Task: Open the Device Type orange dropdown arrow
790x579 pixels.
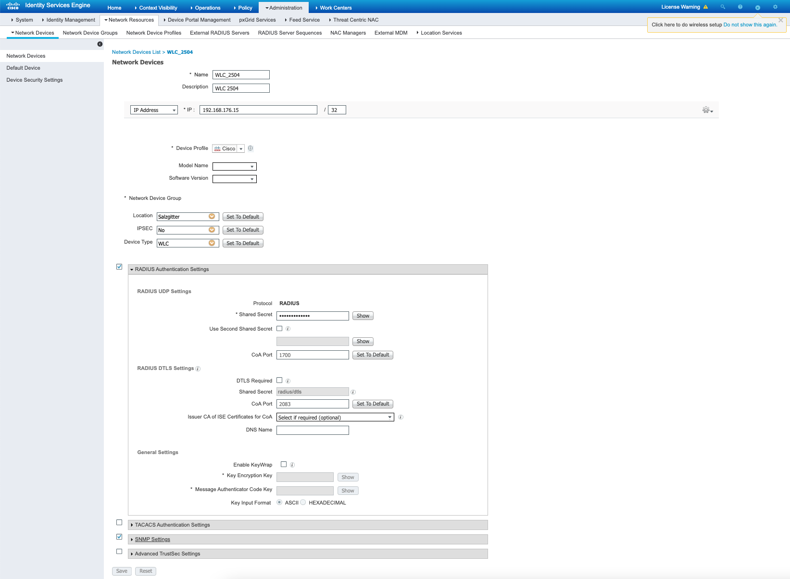Action: pos(212,243)
